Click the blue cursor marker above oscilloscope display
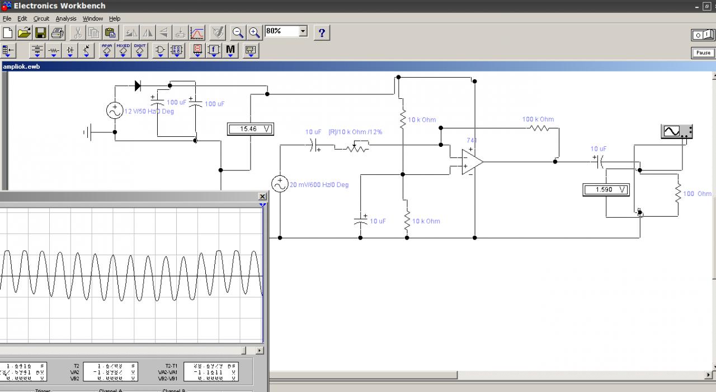This screenshot has width=716, height=392. coord(262,205)
